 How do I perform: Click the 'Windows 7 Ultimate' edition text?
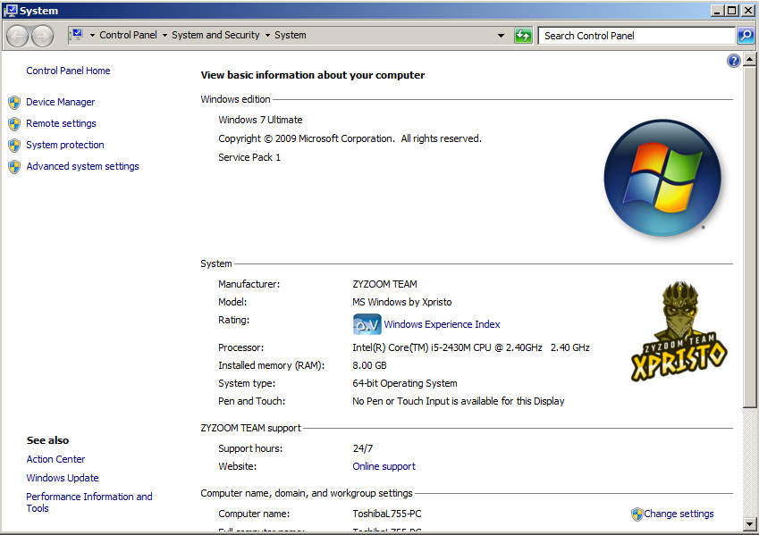click(x=260, y=120)
